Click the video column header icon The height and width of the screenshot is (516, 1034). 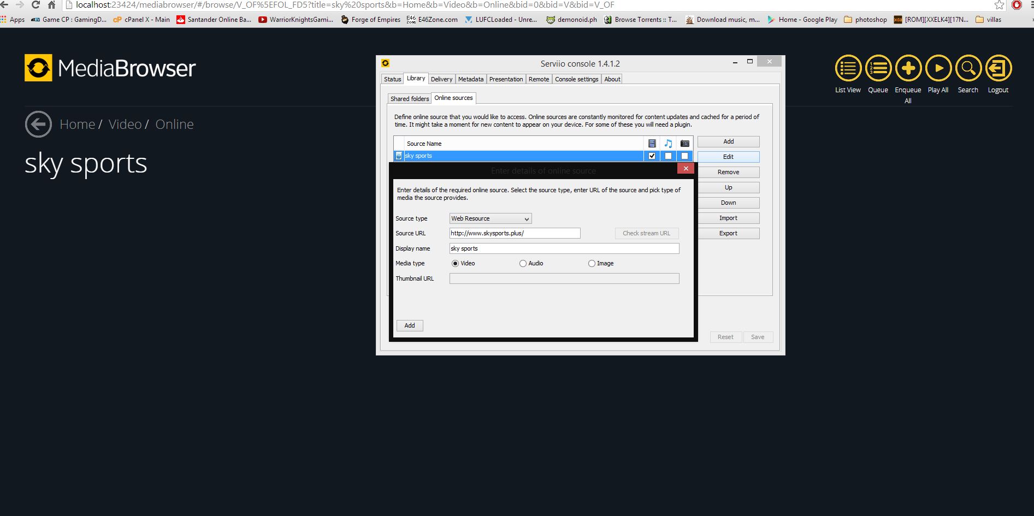click(652, 144)
